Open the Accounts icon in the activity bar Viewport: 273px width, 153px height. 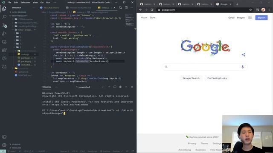pyautogui.click(x=4, y=137)
